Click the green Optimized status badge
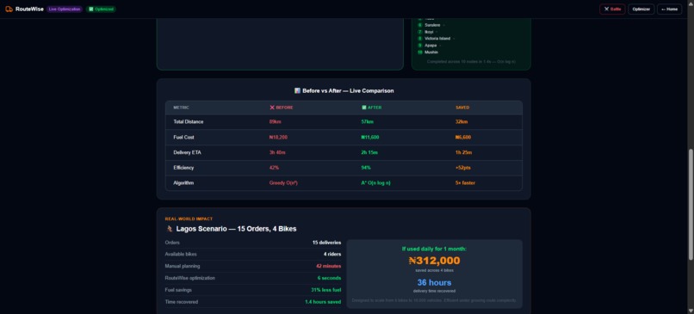Screen dimensions: 694x314 point(102,9)
